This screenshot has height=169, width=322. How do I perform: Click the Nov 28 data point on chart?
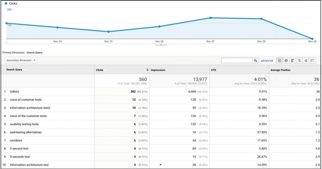coord(261,19)
